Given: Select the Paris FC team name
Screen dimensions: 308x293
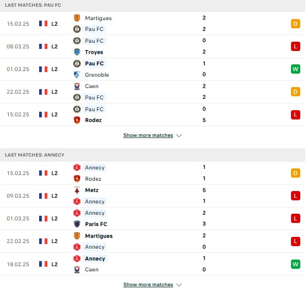Looking at the screenshot, I should pyautogui.click(x=96, y=224).
